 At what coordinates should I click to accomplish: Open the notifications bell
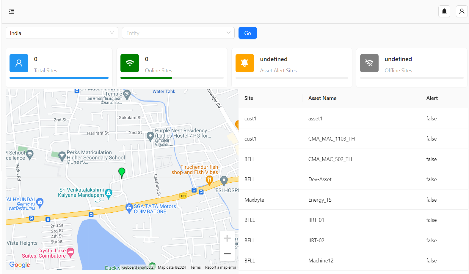click(444, 11)
